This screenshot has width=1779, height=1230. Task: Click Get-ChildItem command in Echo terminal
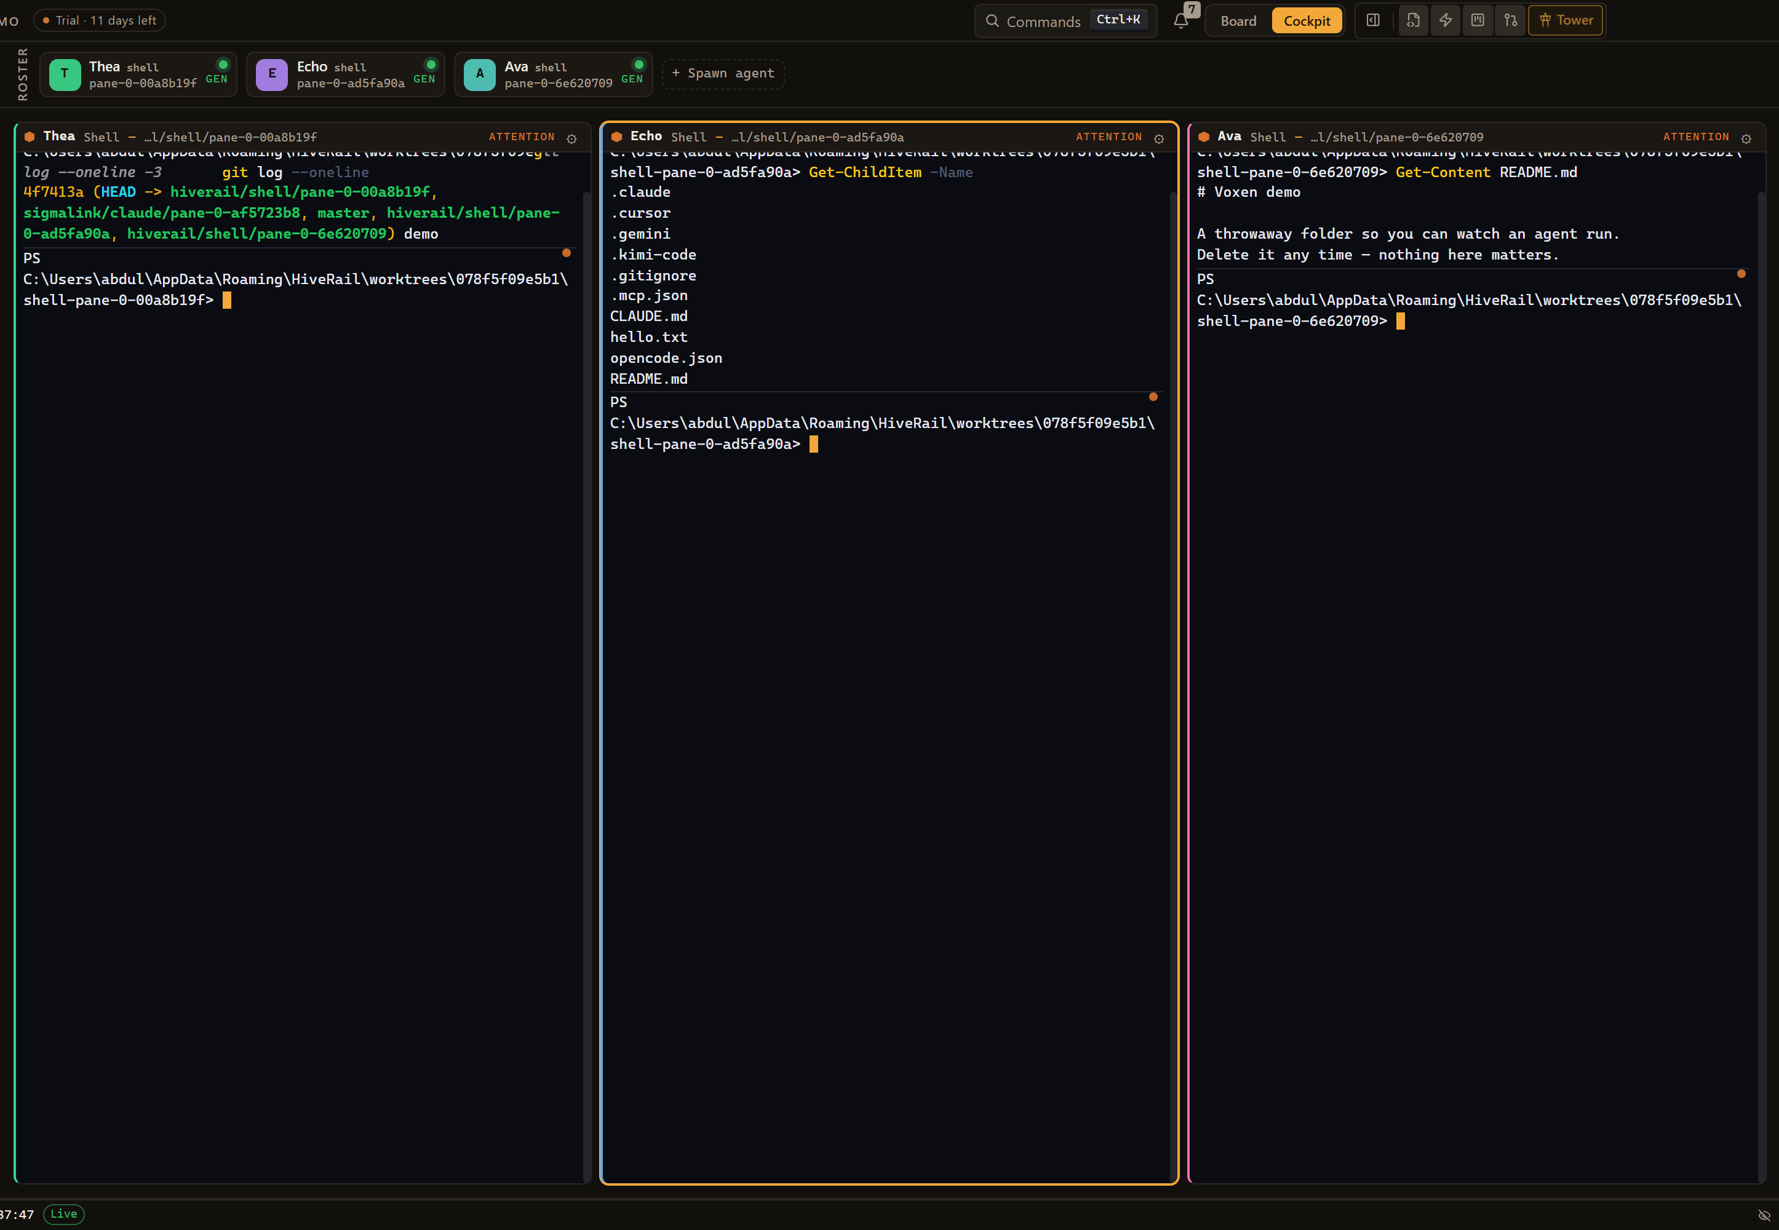[x=865, y=173]
